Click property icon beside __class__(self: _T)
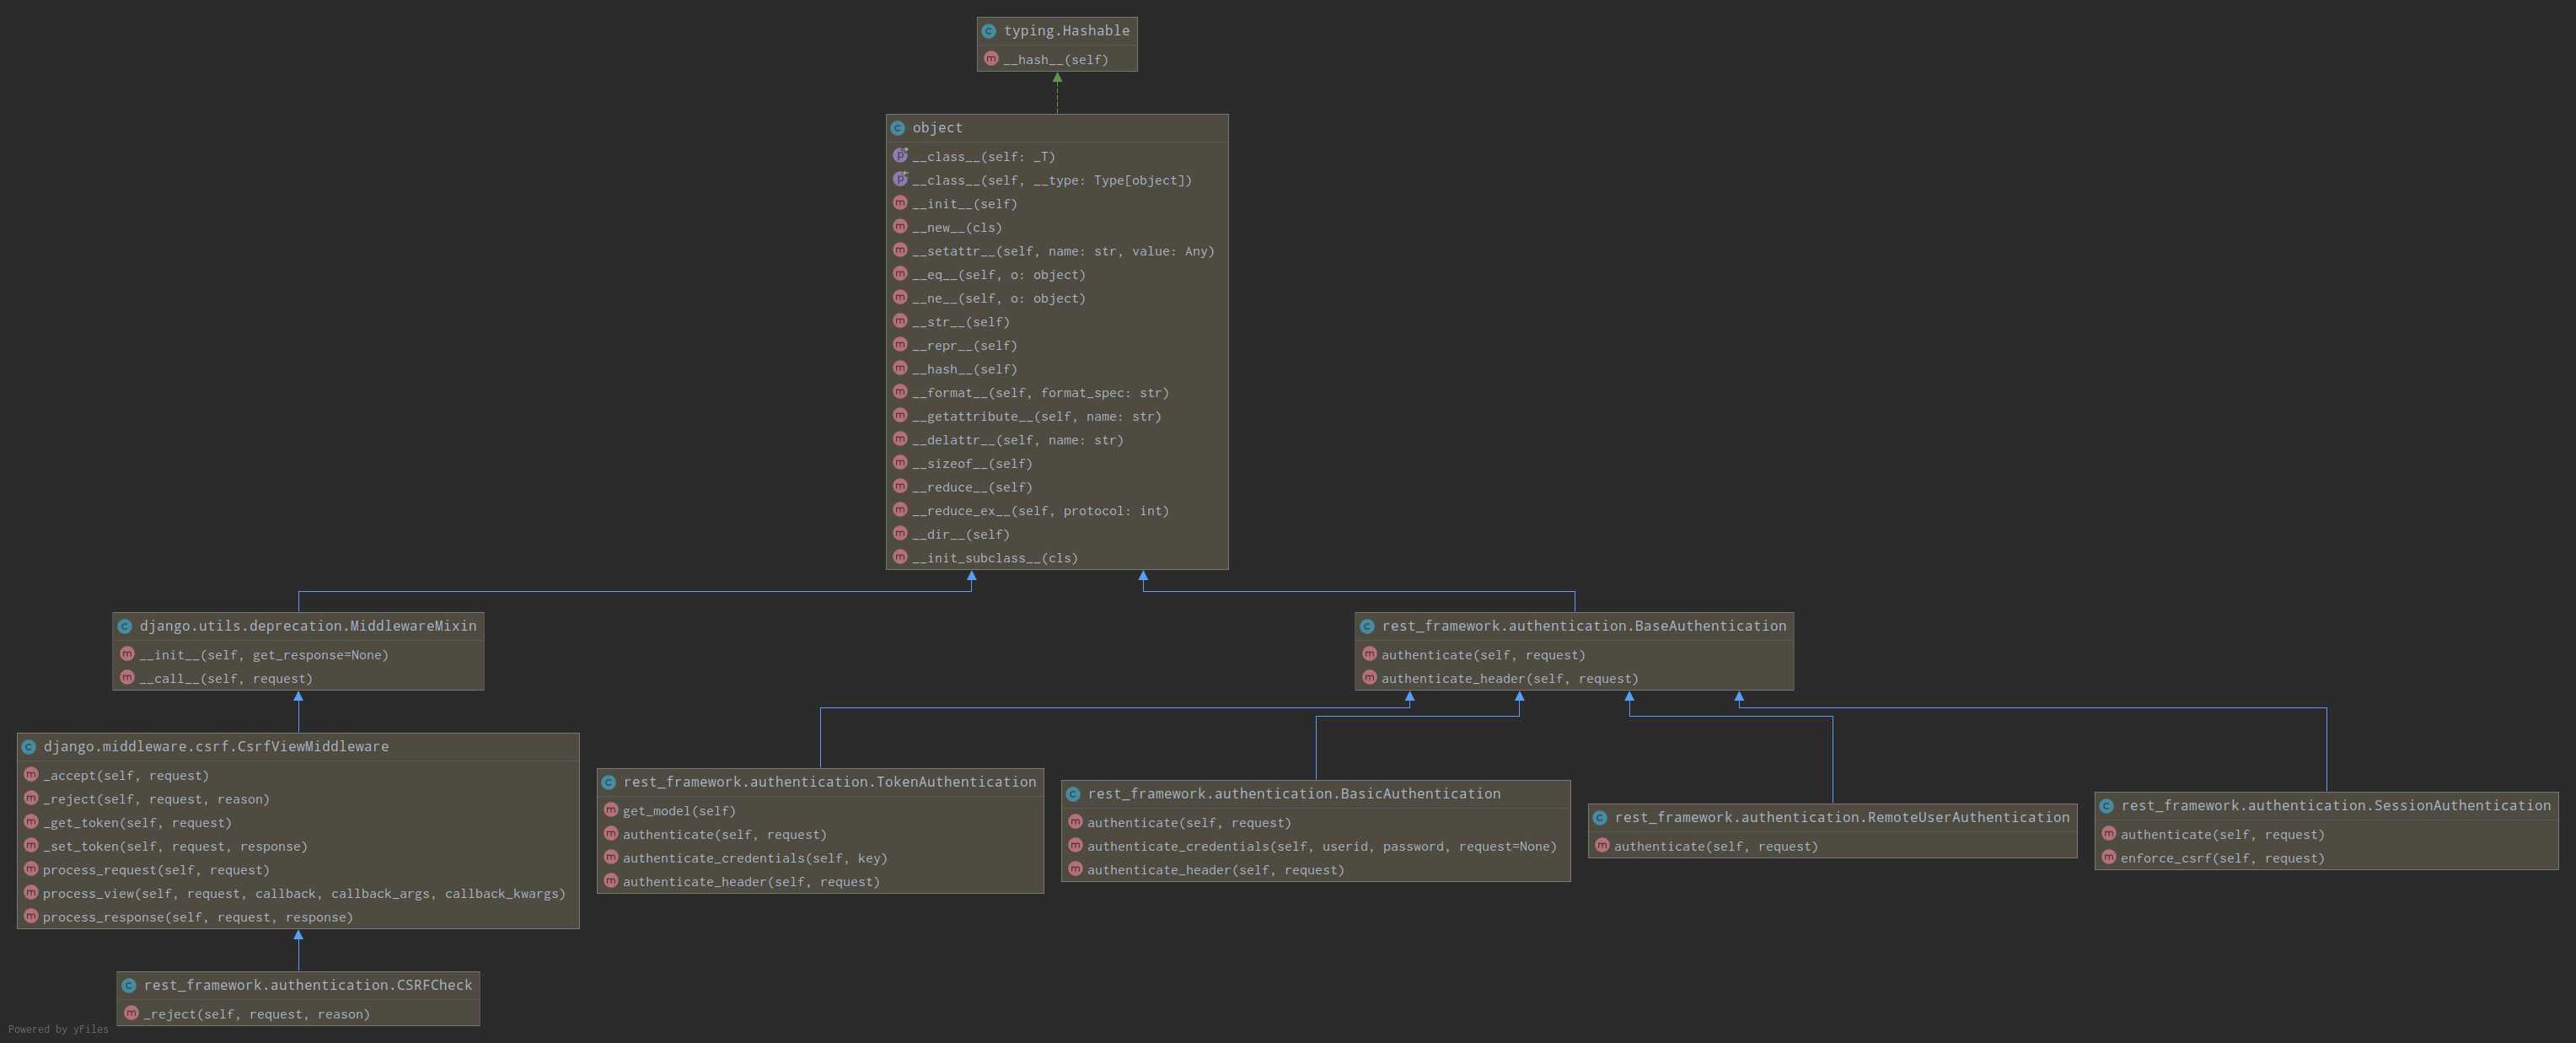This screenshot has width=2576, height=1043. click(x=900, y=155)
